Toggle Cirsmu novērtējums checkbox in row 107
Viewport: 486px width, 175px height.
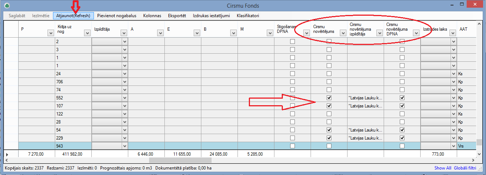[329, 106]
